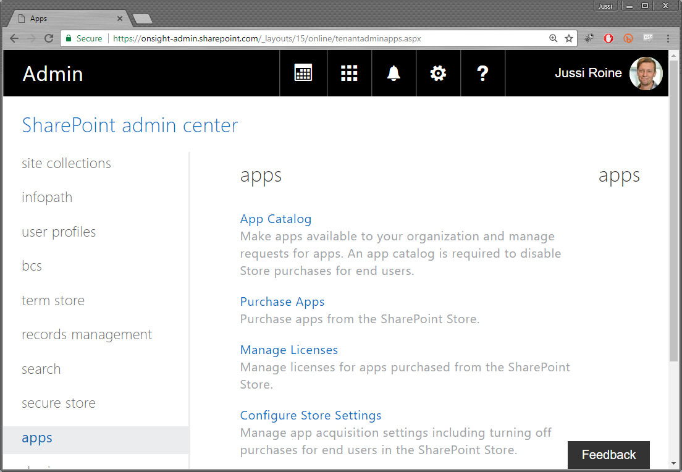Go to term store in the sidebar
The width and height of the screenshot is (682, 472).
(x=53, y=300)
